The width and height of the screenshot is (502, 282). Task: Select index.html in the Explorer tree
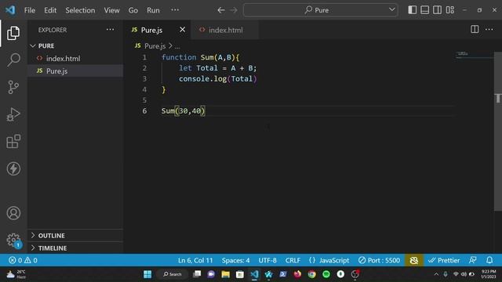(75, 59)
